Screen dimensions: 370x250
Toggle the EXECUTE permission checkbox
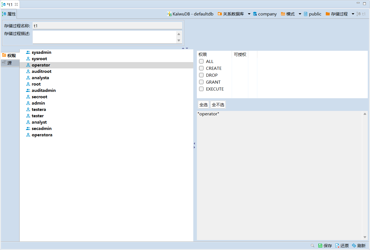point(201,89)
